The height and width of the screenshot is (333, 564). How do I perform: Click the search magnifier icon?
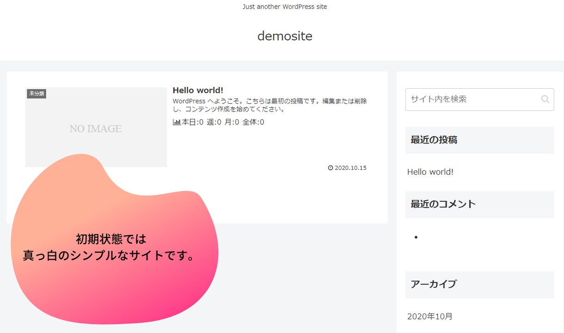tap(545, 99)
